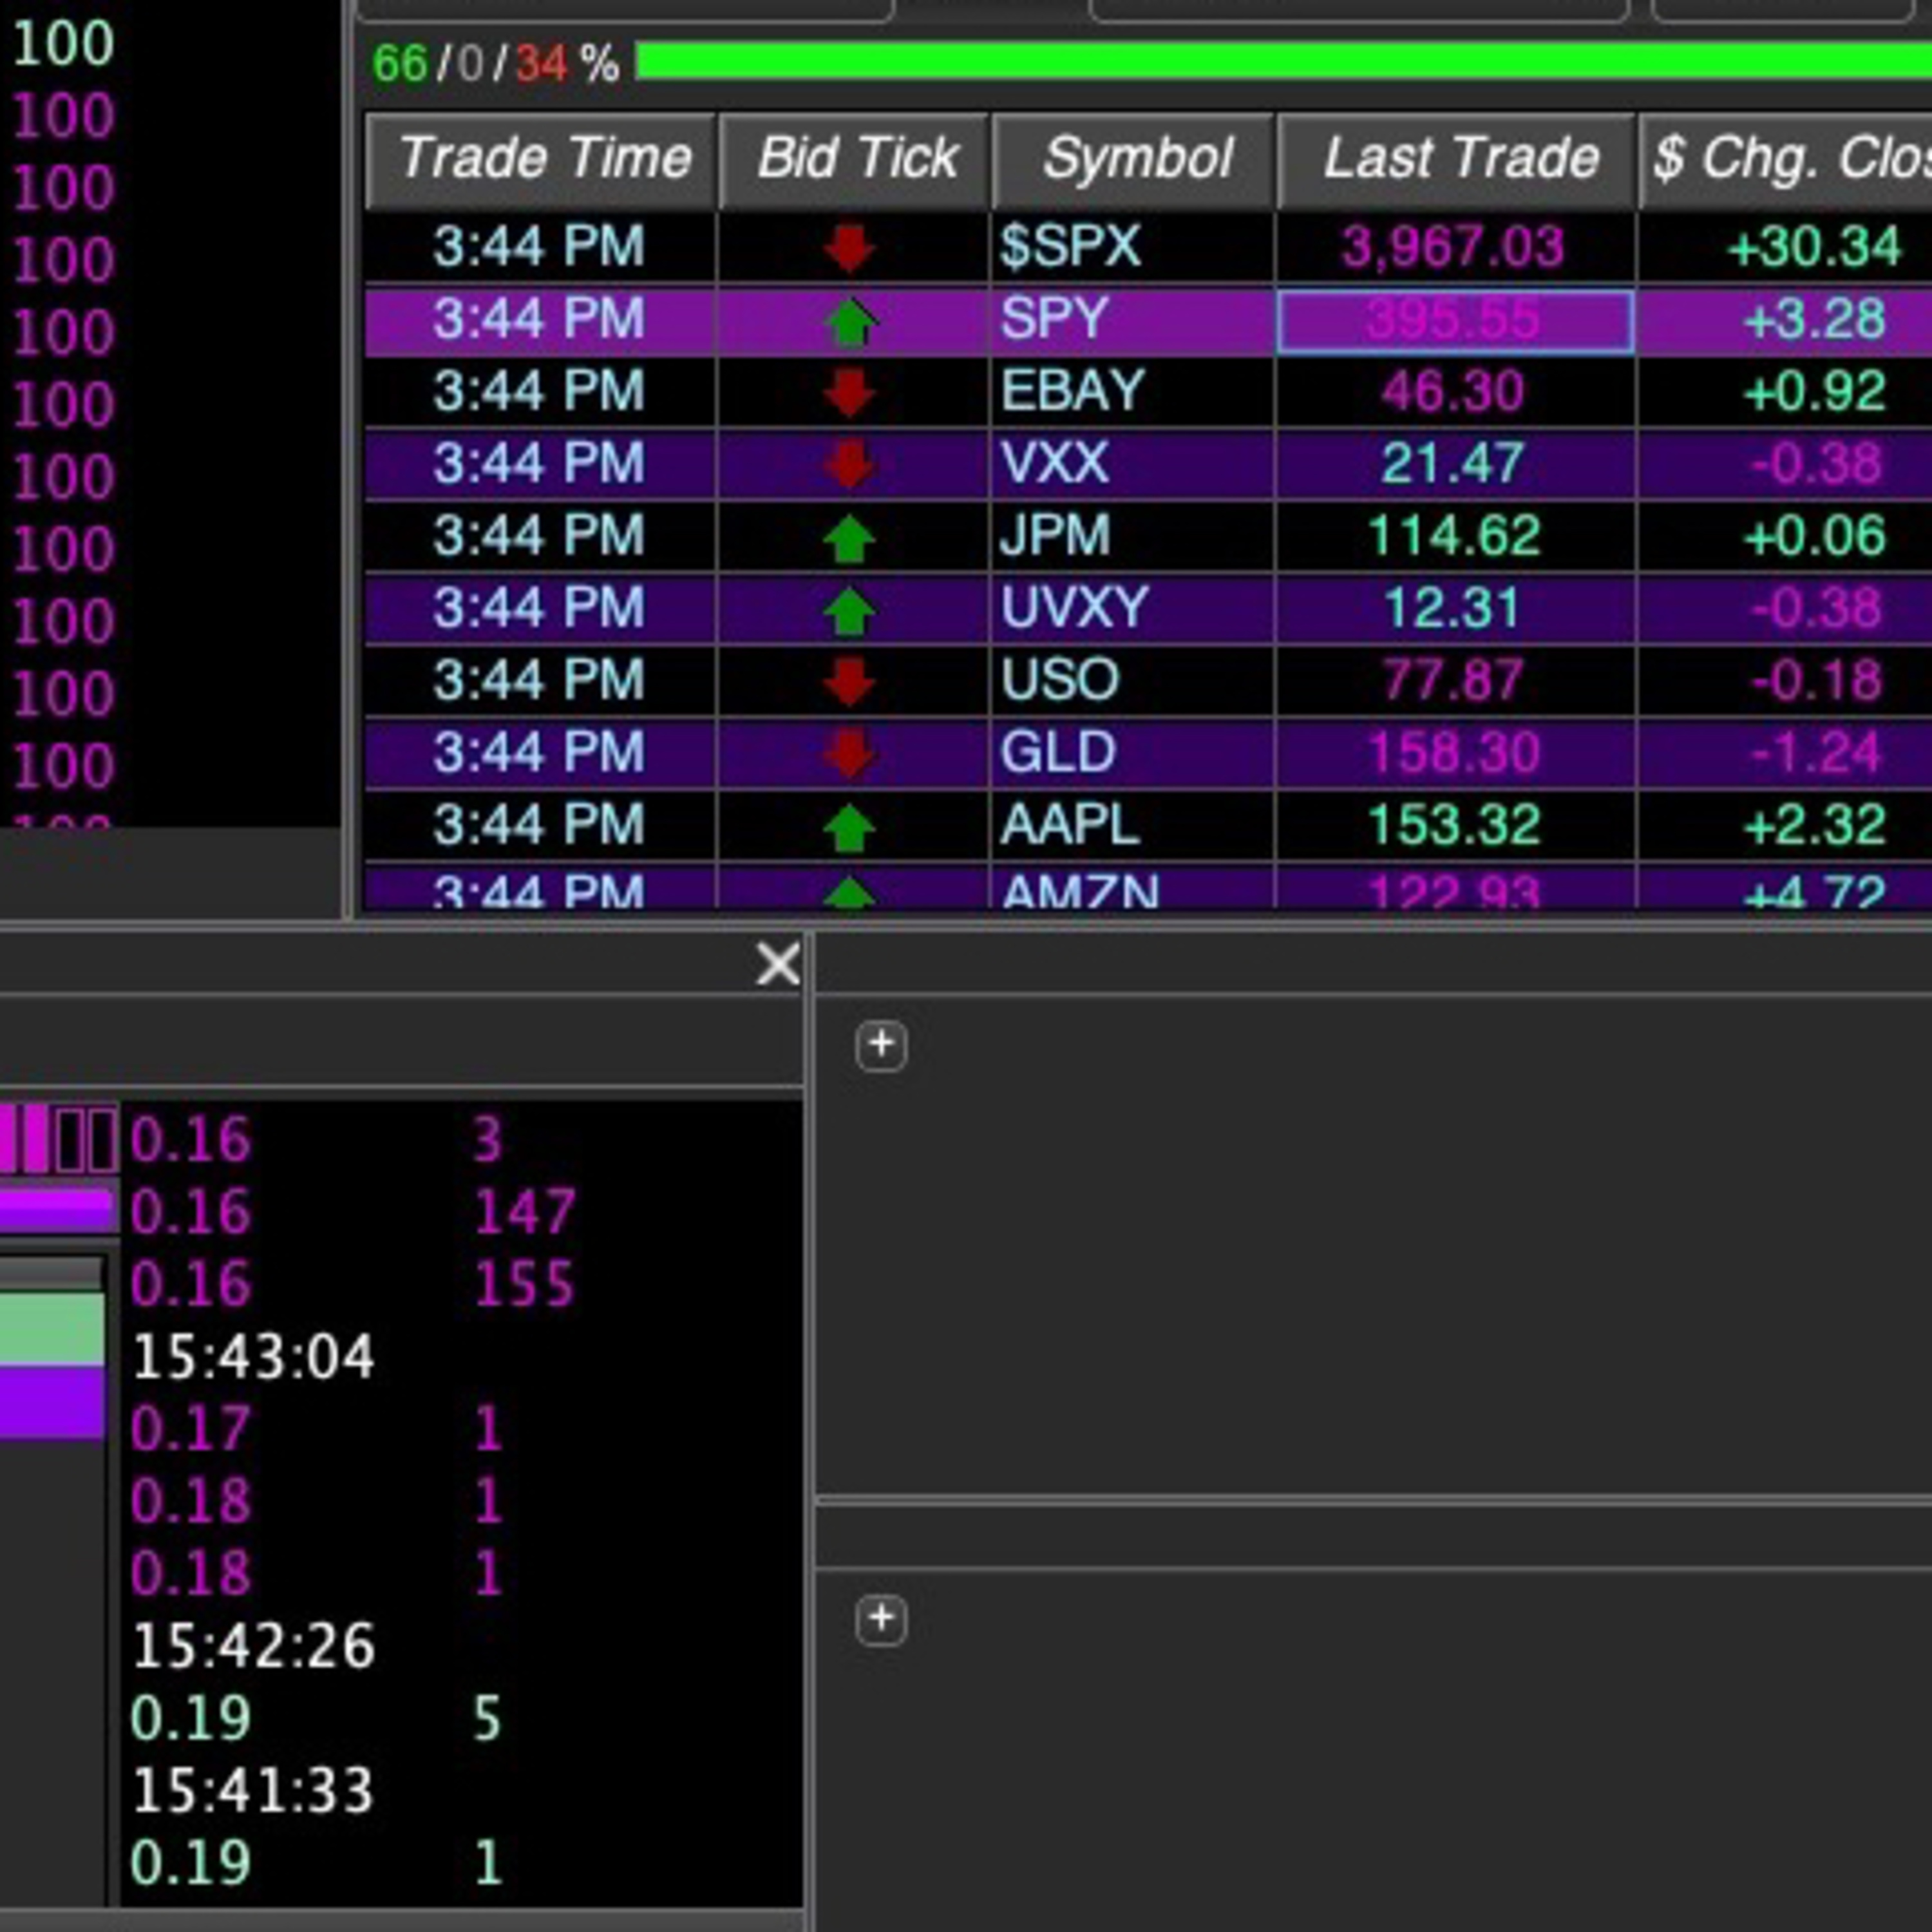1932x1932 pixels.
Task: Select the USO symbol cell
Action: 1133,680
